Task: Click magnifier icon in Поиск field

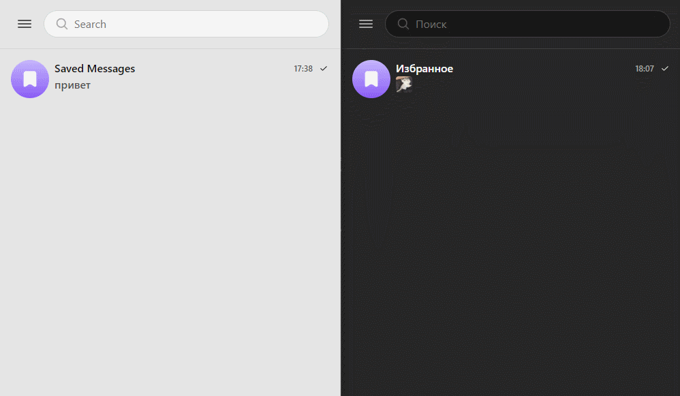Action: tap(403, 24)
